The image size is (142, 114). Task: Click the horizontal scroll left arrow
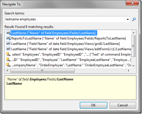7,71
